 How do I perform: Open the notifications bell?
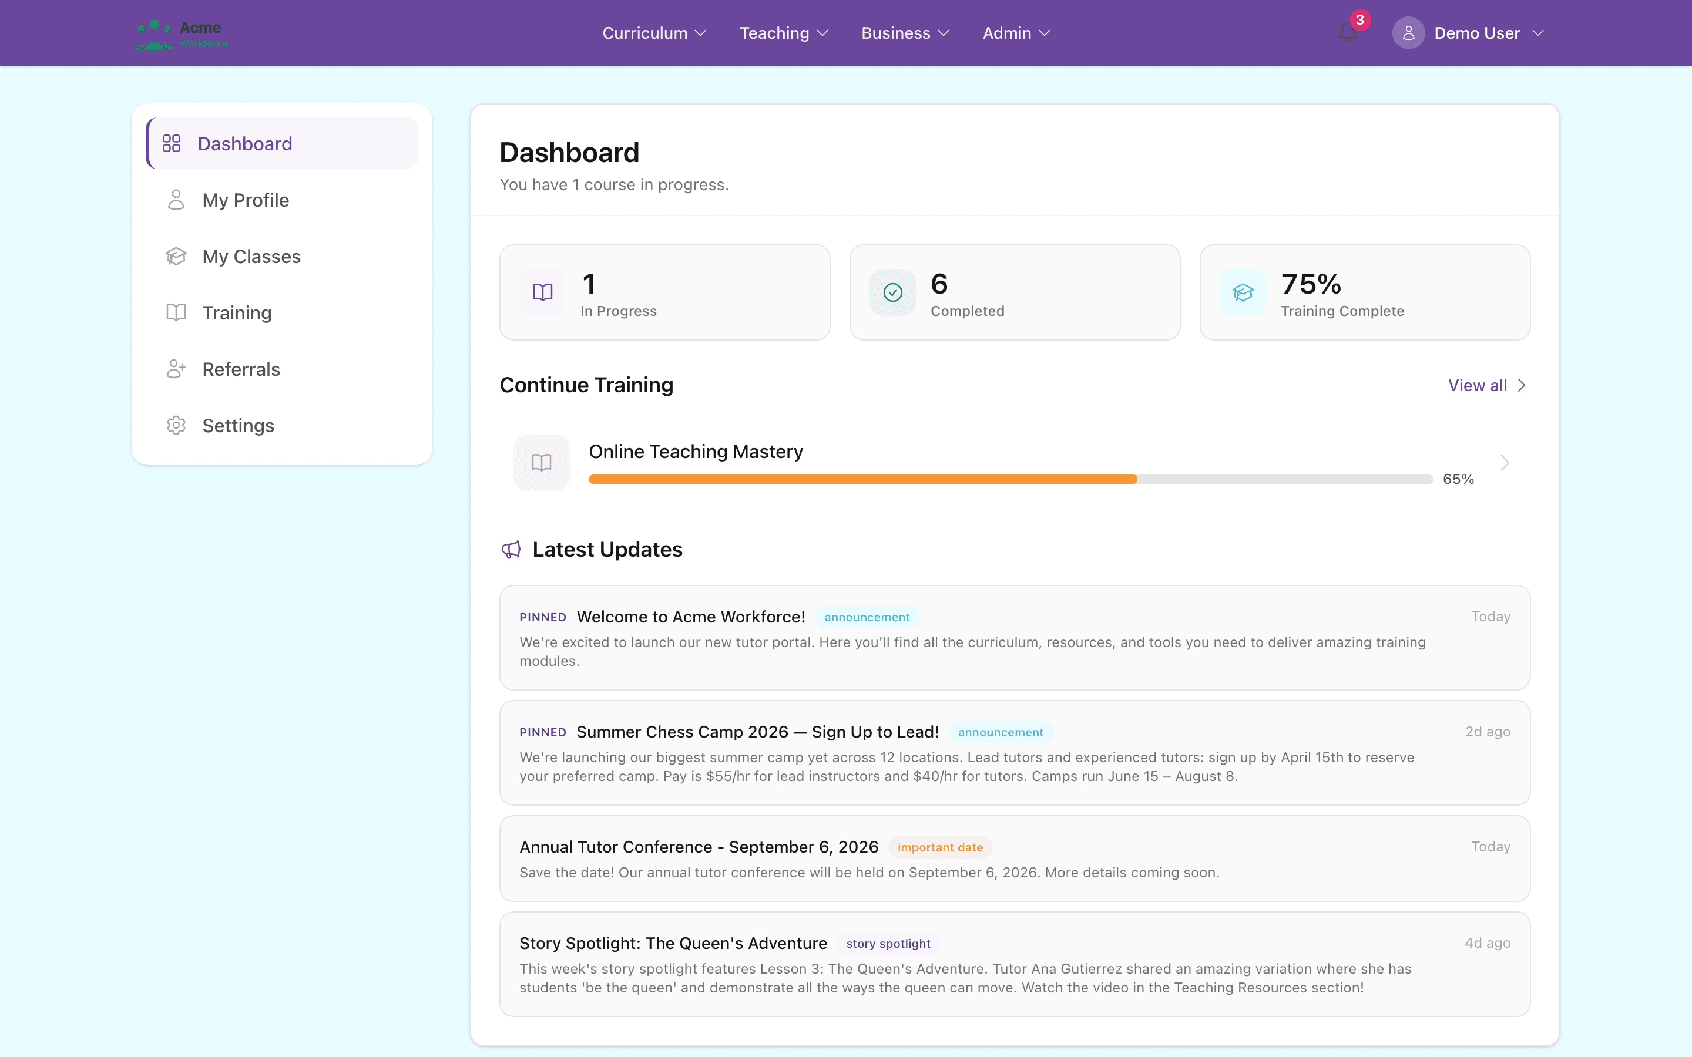click(x=1347, y=33)
